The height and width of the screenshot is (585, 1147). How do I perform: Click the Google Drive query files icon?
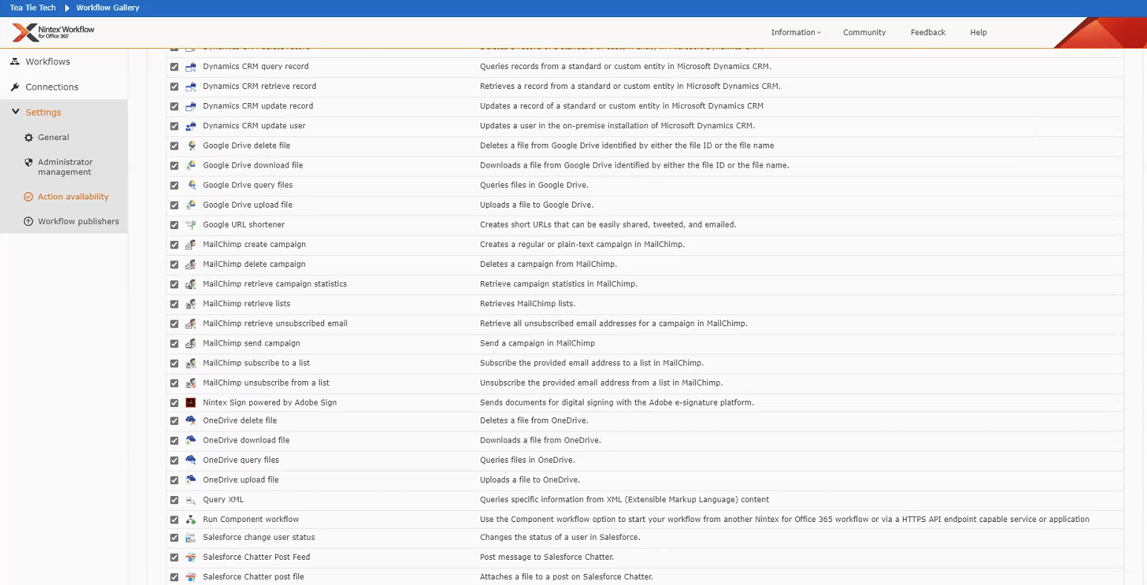(191, 185)
